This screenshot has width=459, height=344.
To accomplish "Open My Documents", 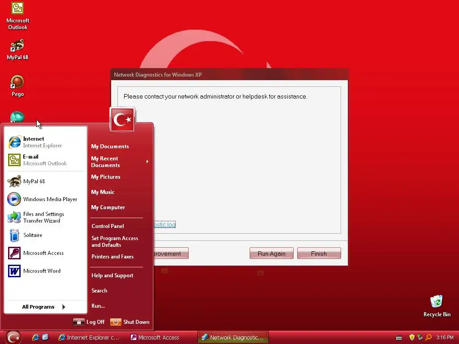I will pyautogui.click(x=110, y=146).
